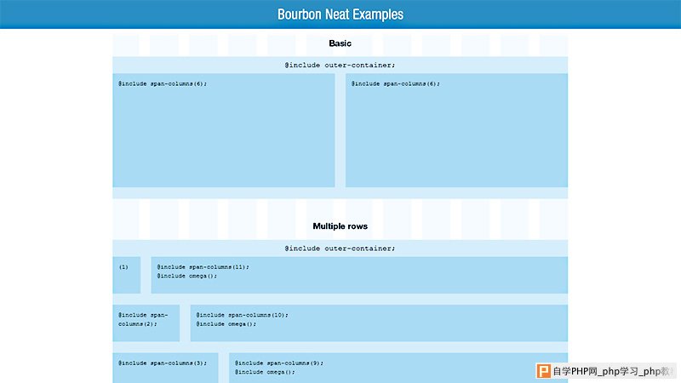The image size is (681, 383).
Task: Select outer-container text under Multiple rows heading
Action: pyautogui.click(x=340, y=249)
